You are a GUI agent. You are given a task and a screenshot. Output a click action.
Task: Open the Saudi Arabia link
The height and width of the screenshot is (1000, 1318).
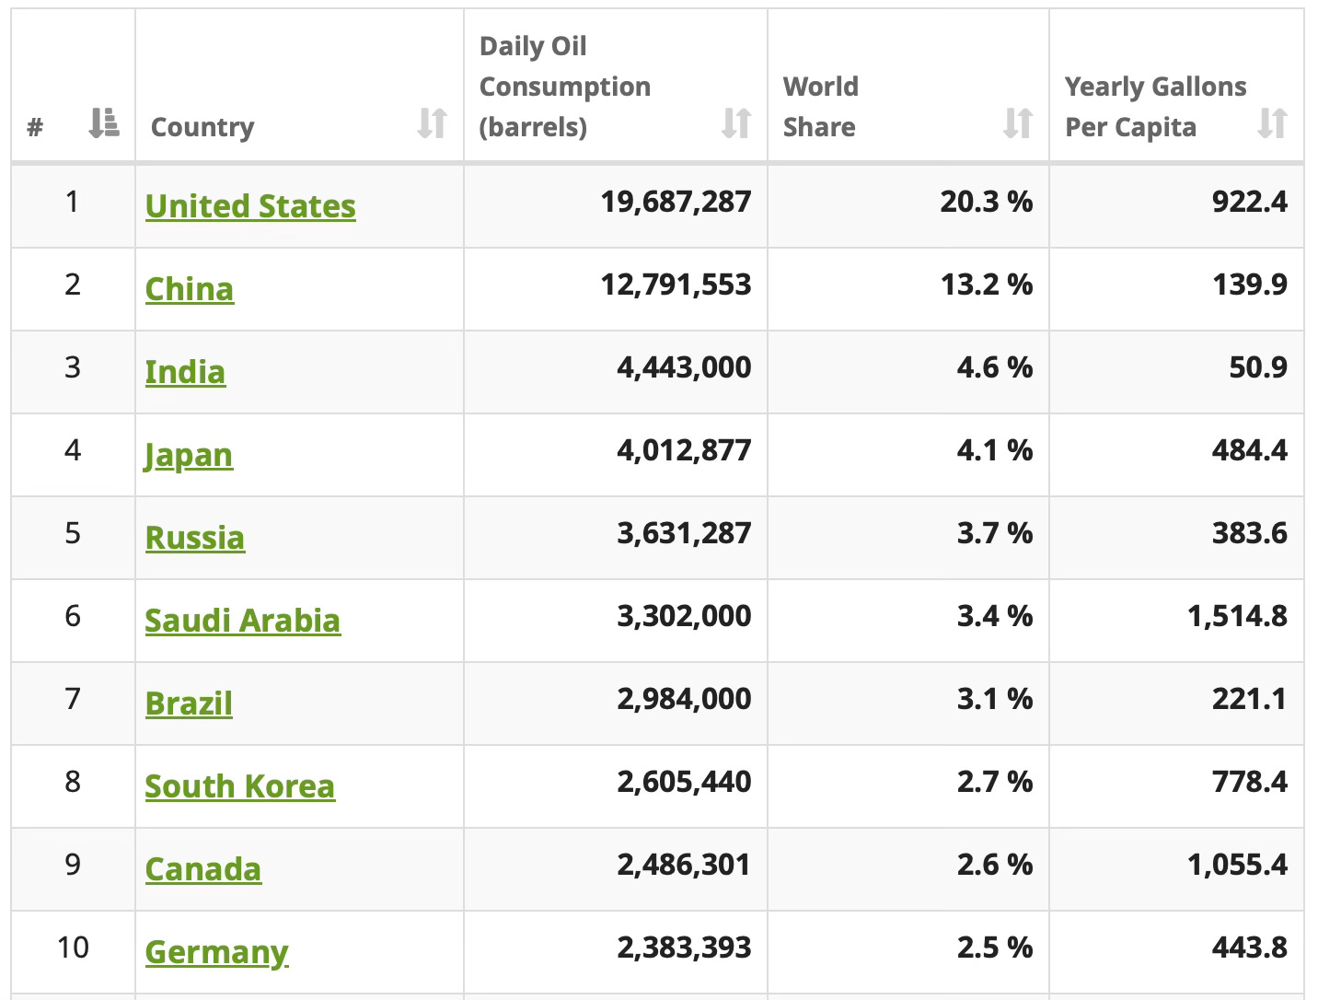pyautogui.click(x=243, y=621)
